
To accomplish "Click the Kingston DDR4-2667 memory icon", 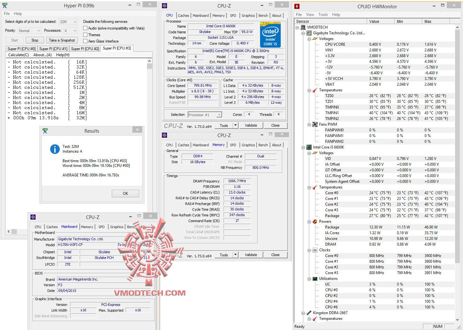I will [x=309, y=313].
